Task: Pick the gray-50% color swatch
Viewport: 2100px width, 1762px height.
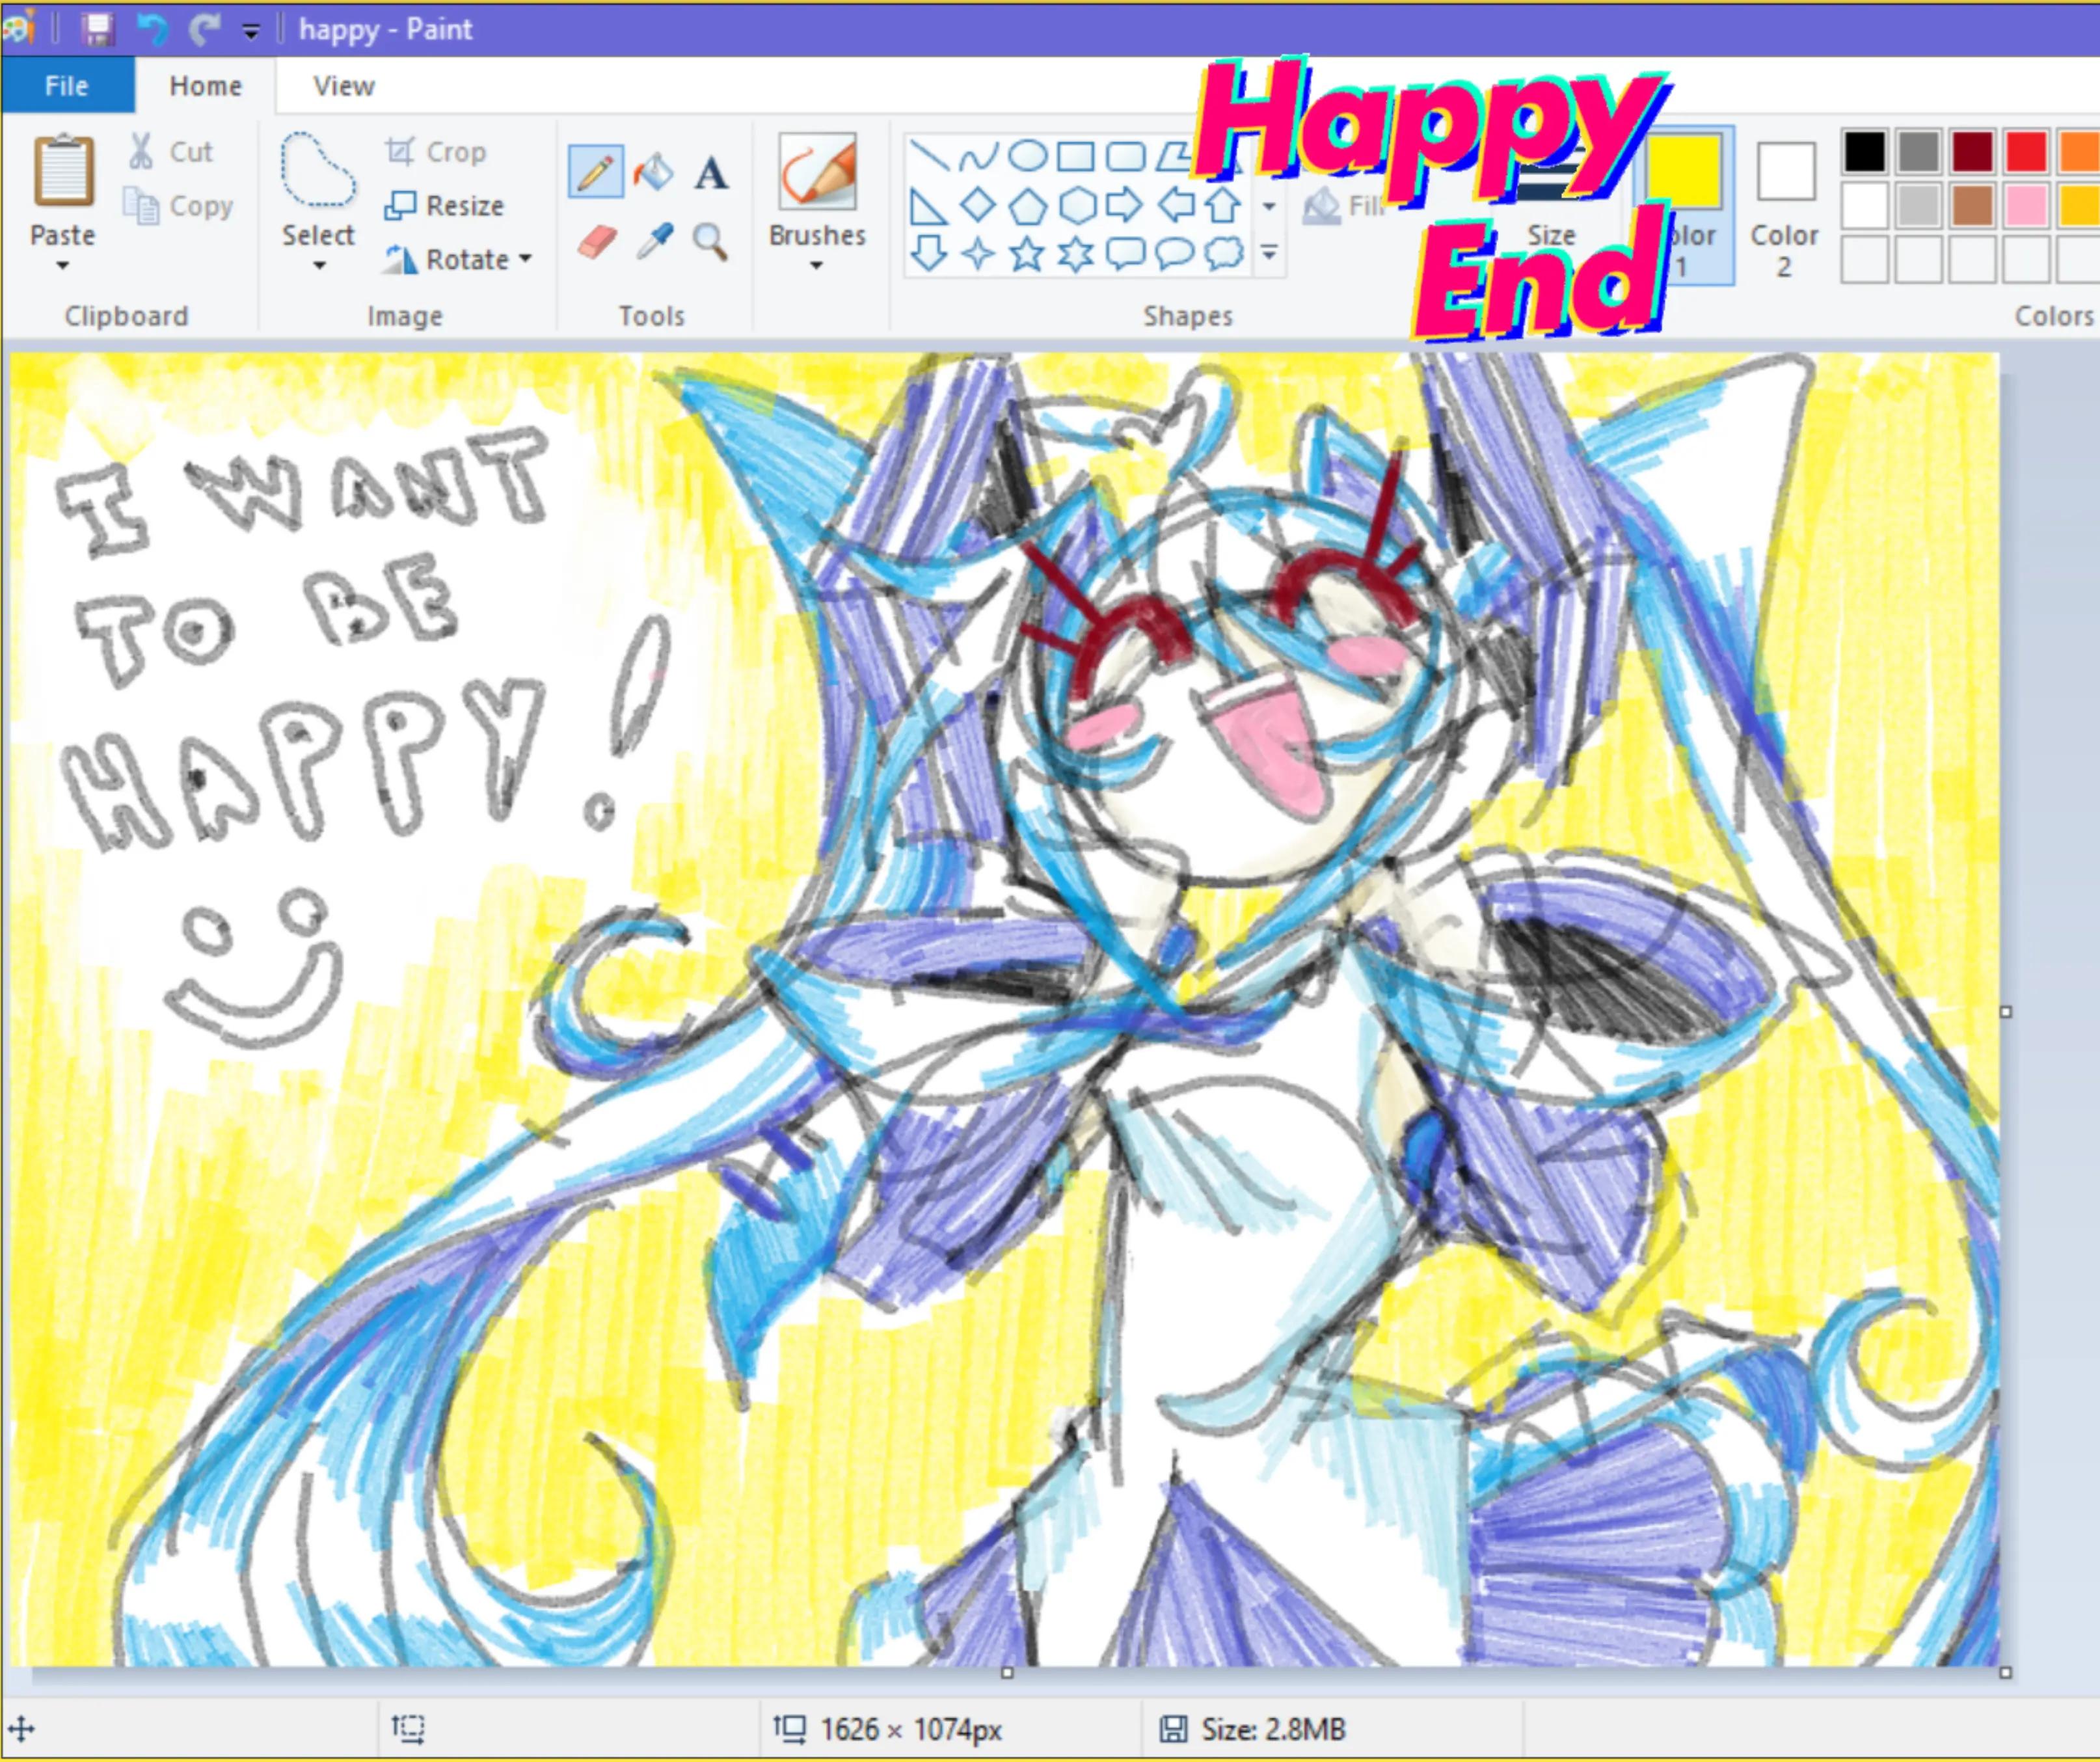Action: tap(1918, 152)
